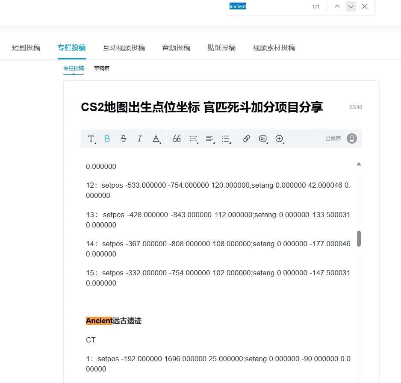The image size is (401, 383).
Task: Switch to 音频投稿 tab
Action: [x=176, y=47]
